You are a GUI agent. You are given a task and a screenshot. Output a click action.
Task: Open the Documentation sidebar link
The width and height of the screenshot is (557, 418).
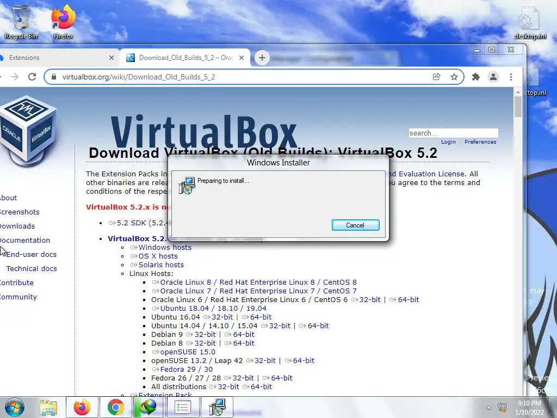coord(25,240)
